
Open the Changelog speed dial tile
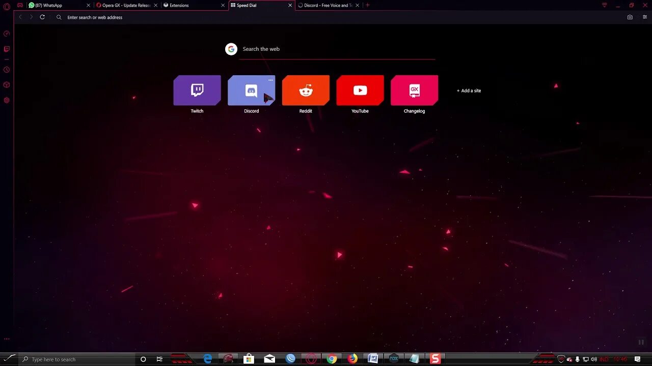pos(414,90)
